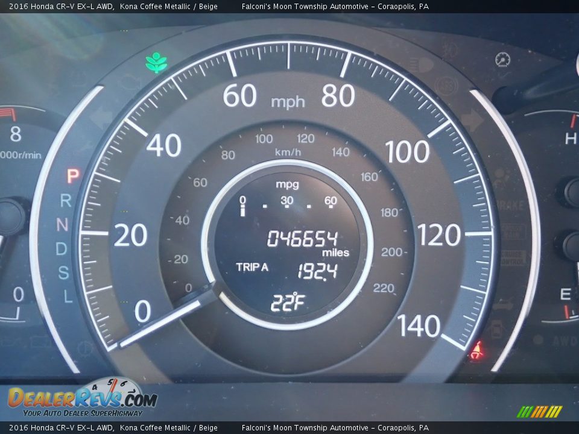
Task: Click the green ECO leaf indicator
Action: (x=156, y=62)
